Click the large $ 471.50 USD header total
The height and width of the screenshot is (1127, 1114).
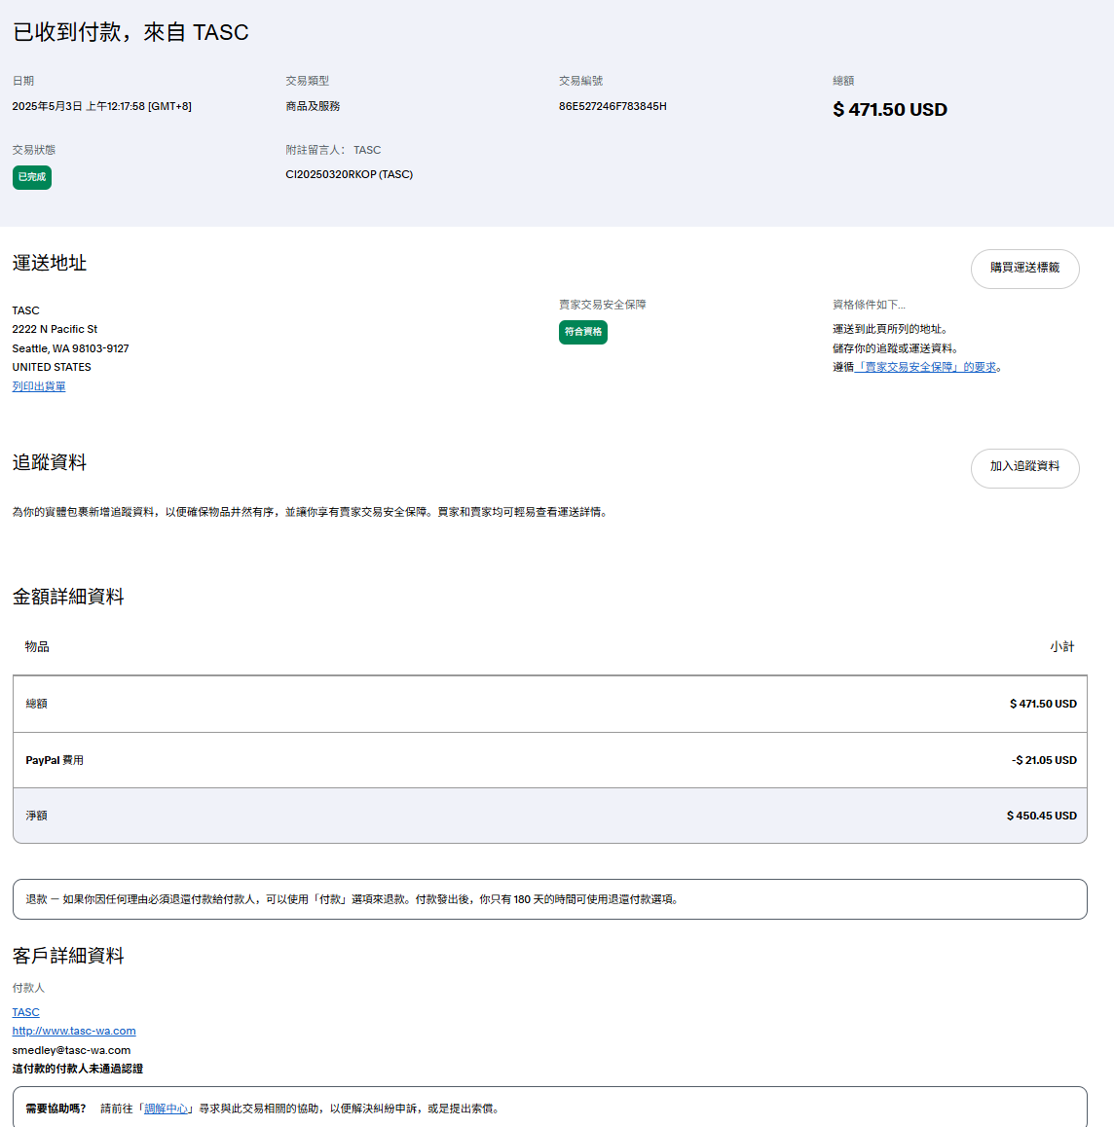(x=889, y=110)
